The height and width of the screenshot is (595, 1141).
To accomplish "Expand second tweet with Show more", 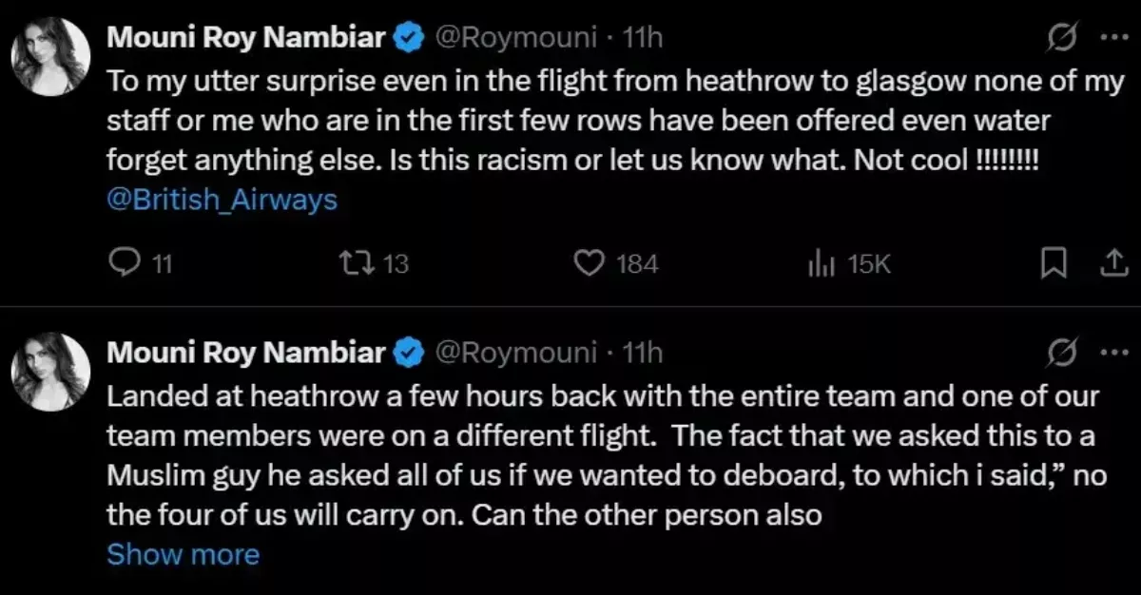I will [183, 554].
